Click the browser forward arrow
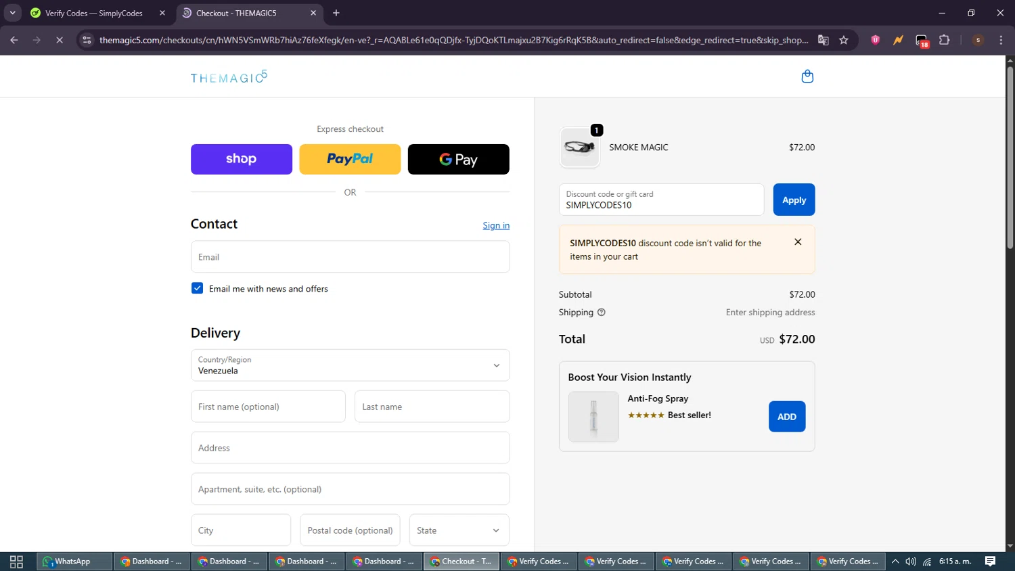This screenshot has height=571, width=1015. point(37,40)
